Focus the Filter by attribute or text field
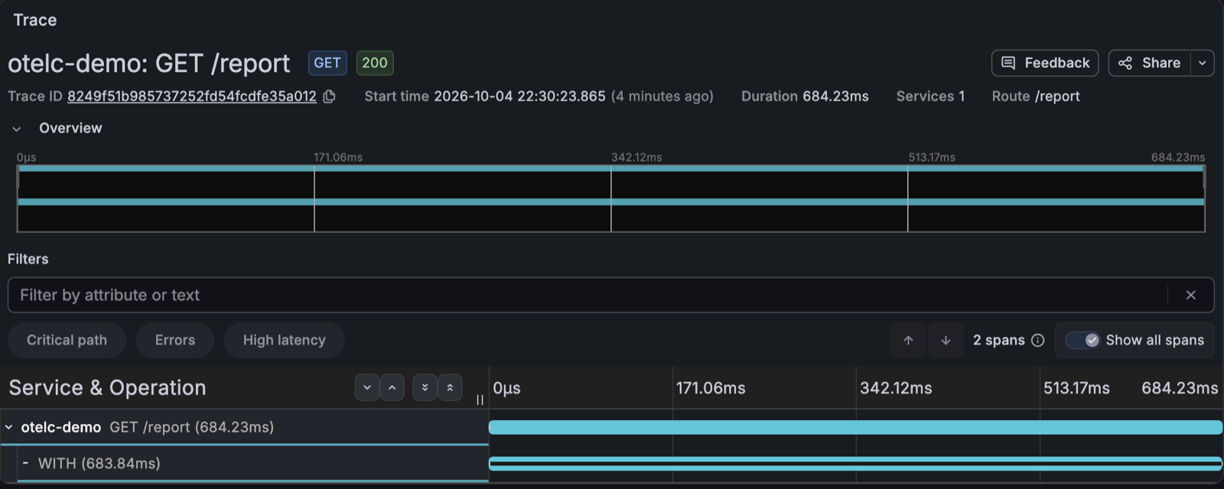Image resolution: width=1224 pixels, height=489 pixels. (588, 295)
